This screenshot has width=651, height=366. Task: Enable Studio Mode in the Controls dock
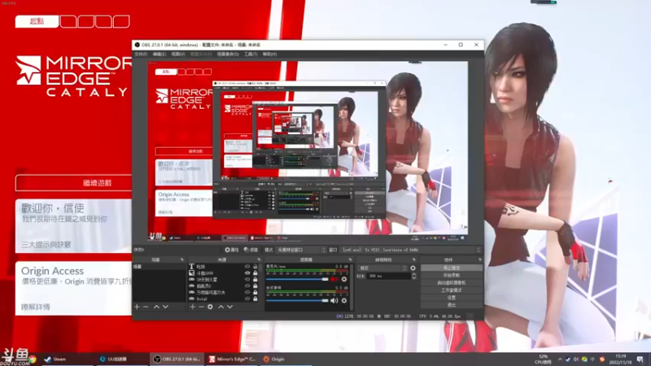(x=452, y=290)
